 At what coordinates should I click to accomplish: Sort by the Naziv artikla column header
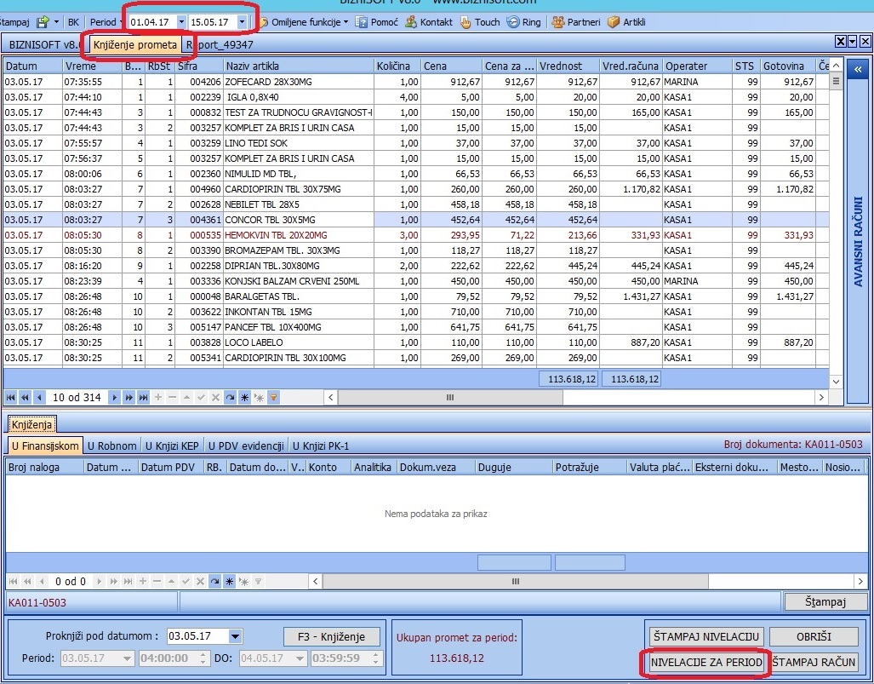(298, 66)
